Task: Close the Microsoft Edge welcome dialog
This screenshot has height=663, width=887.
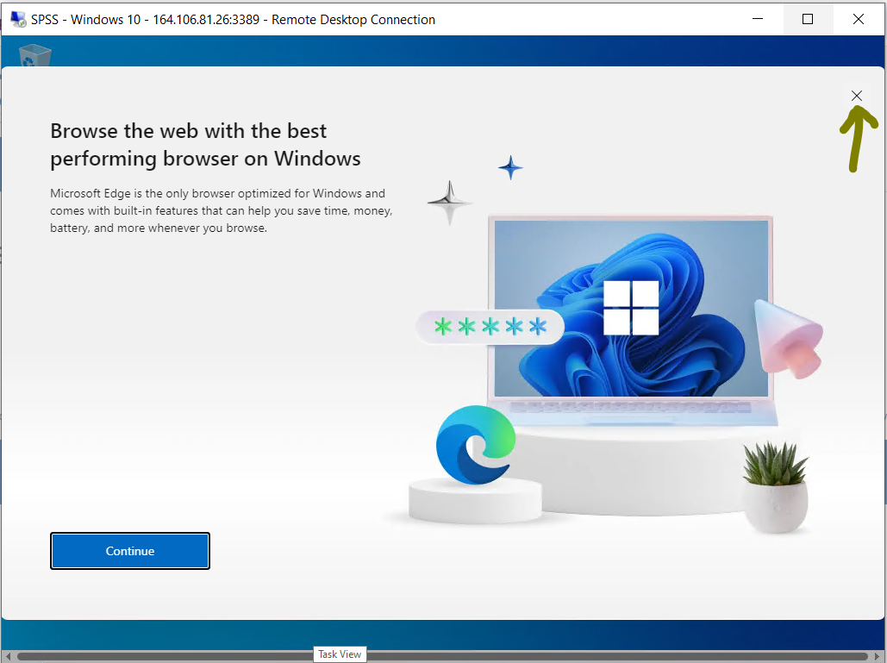Action: click(857, 96)
